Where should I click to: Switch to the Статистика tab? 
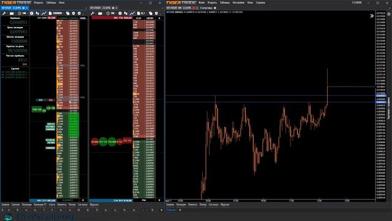(x=206, y=8)
